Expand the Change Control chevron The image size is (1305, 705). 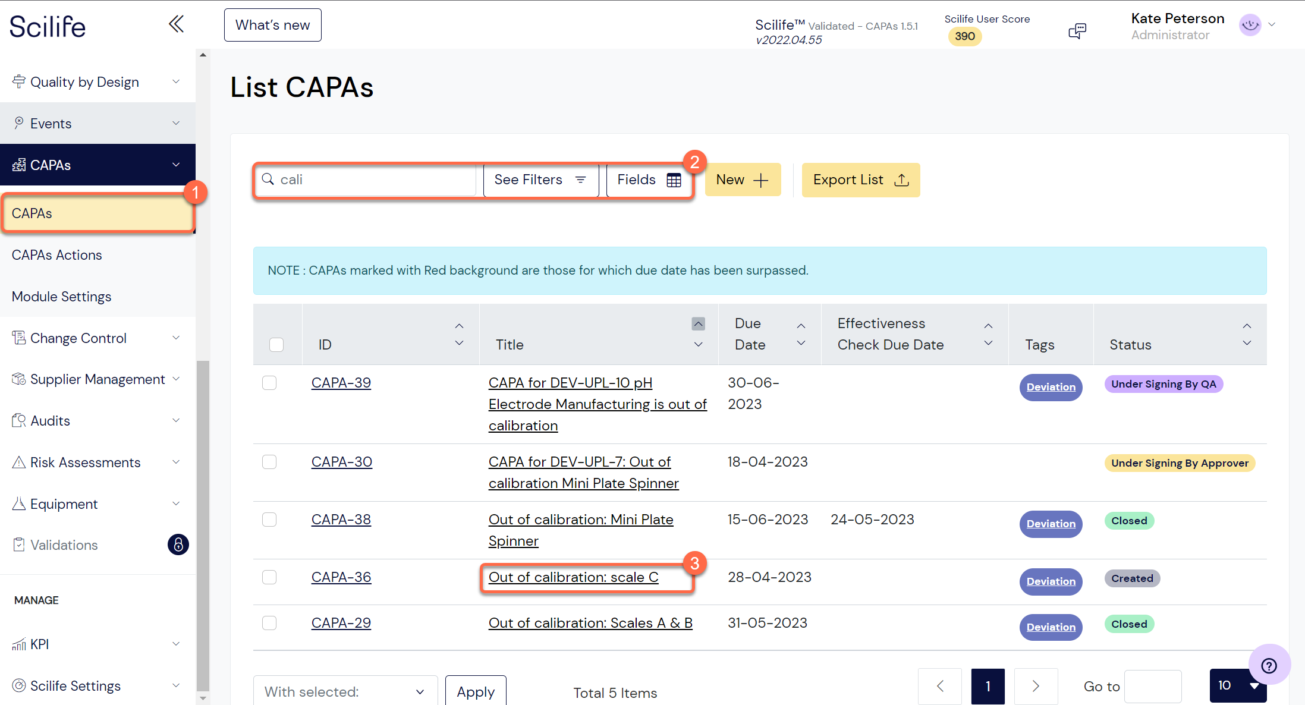click(x=176, y=338)
